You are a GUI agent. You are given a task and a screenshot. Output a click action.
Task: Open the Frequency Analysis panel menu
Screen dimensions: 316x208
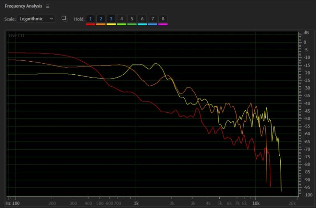pyautogui.click(x=48, y=6)
